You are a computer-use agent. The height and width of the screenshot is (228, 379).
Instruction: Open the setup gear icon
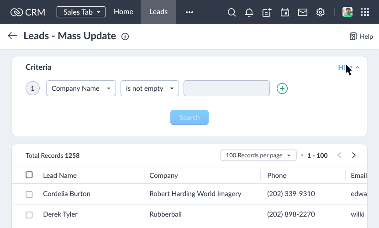tap(320, 12)
